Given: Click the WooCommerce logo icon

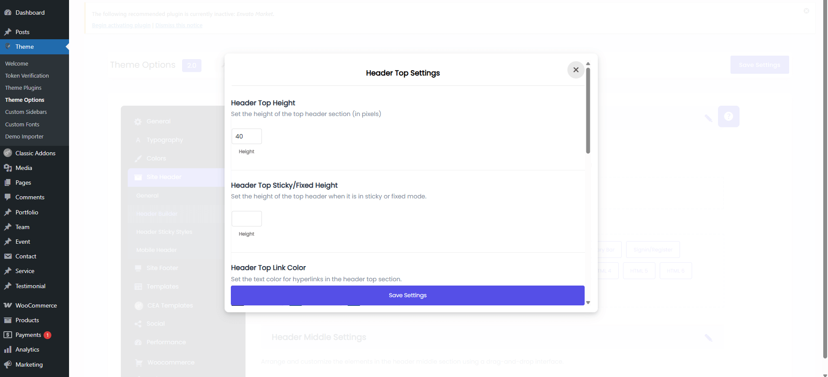Looking at the screenshot, I should (x=8, y=305).
